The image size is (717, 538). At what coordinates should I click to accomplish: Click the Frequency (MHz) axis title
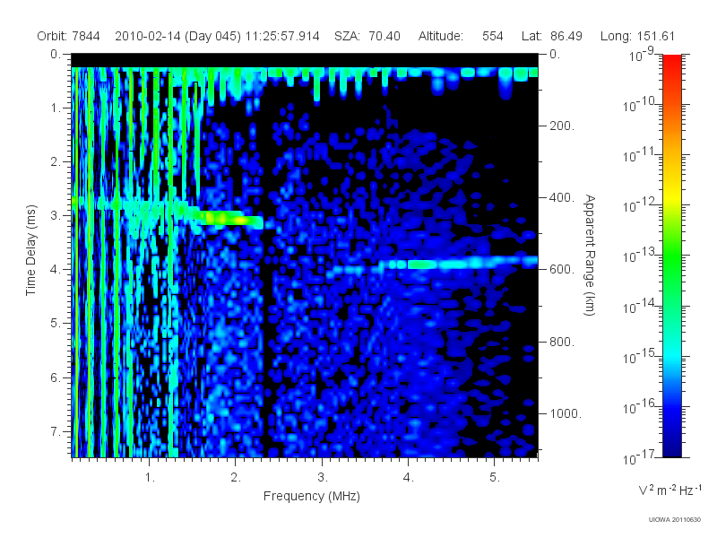311,497
